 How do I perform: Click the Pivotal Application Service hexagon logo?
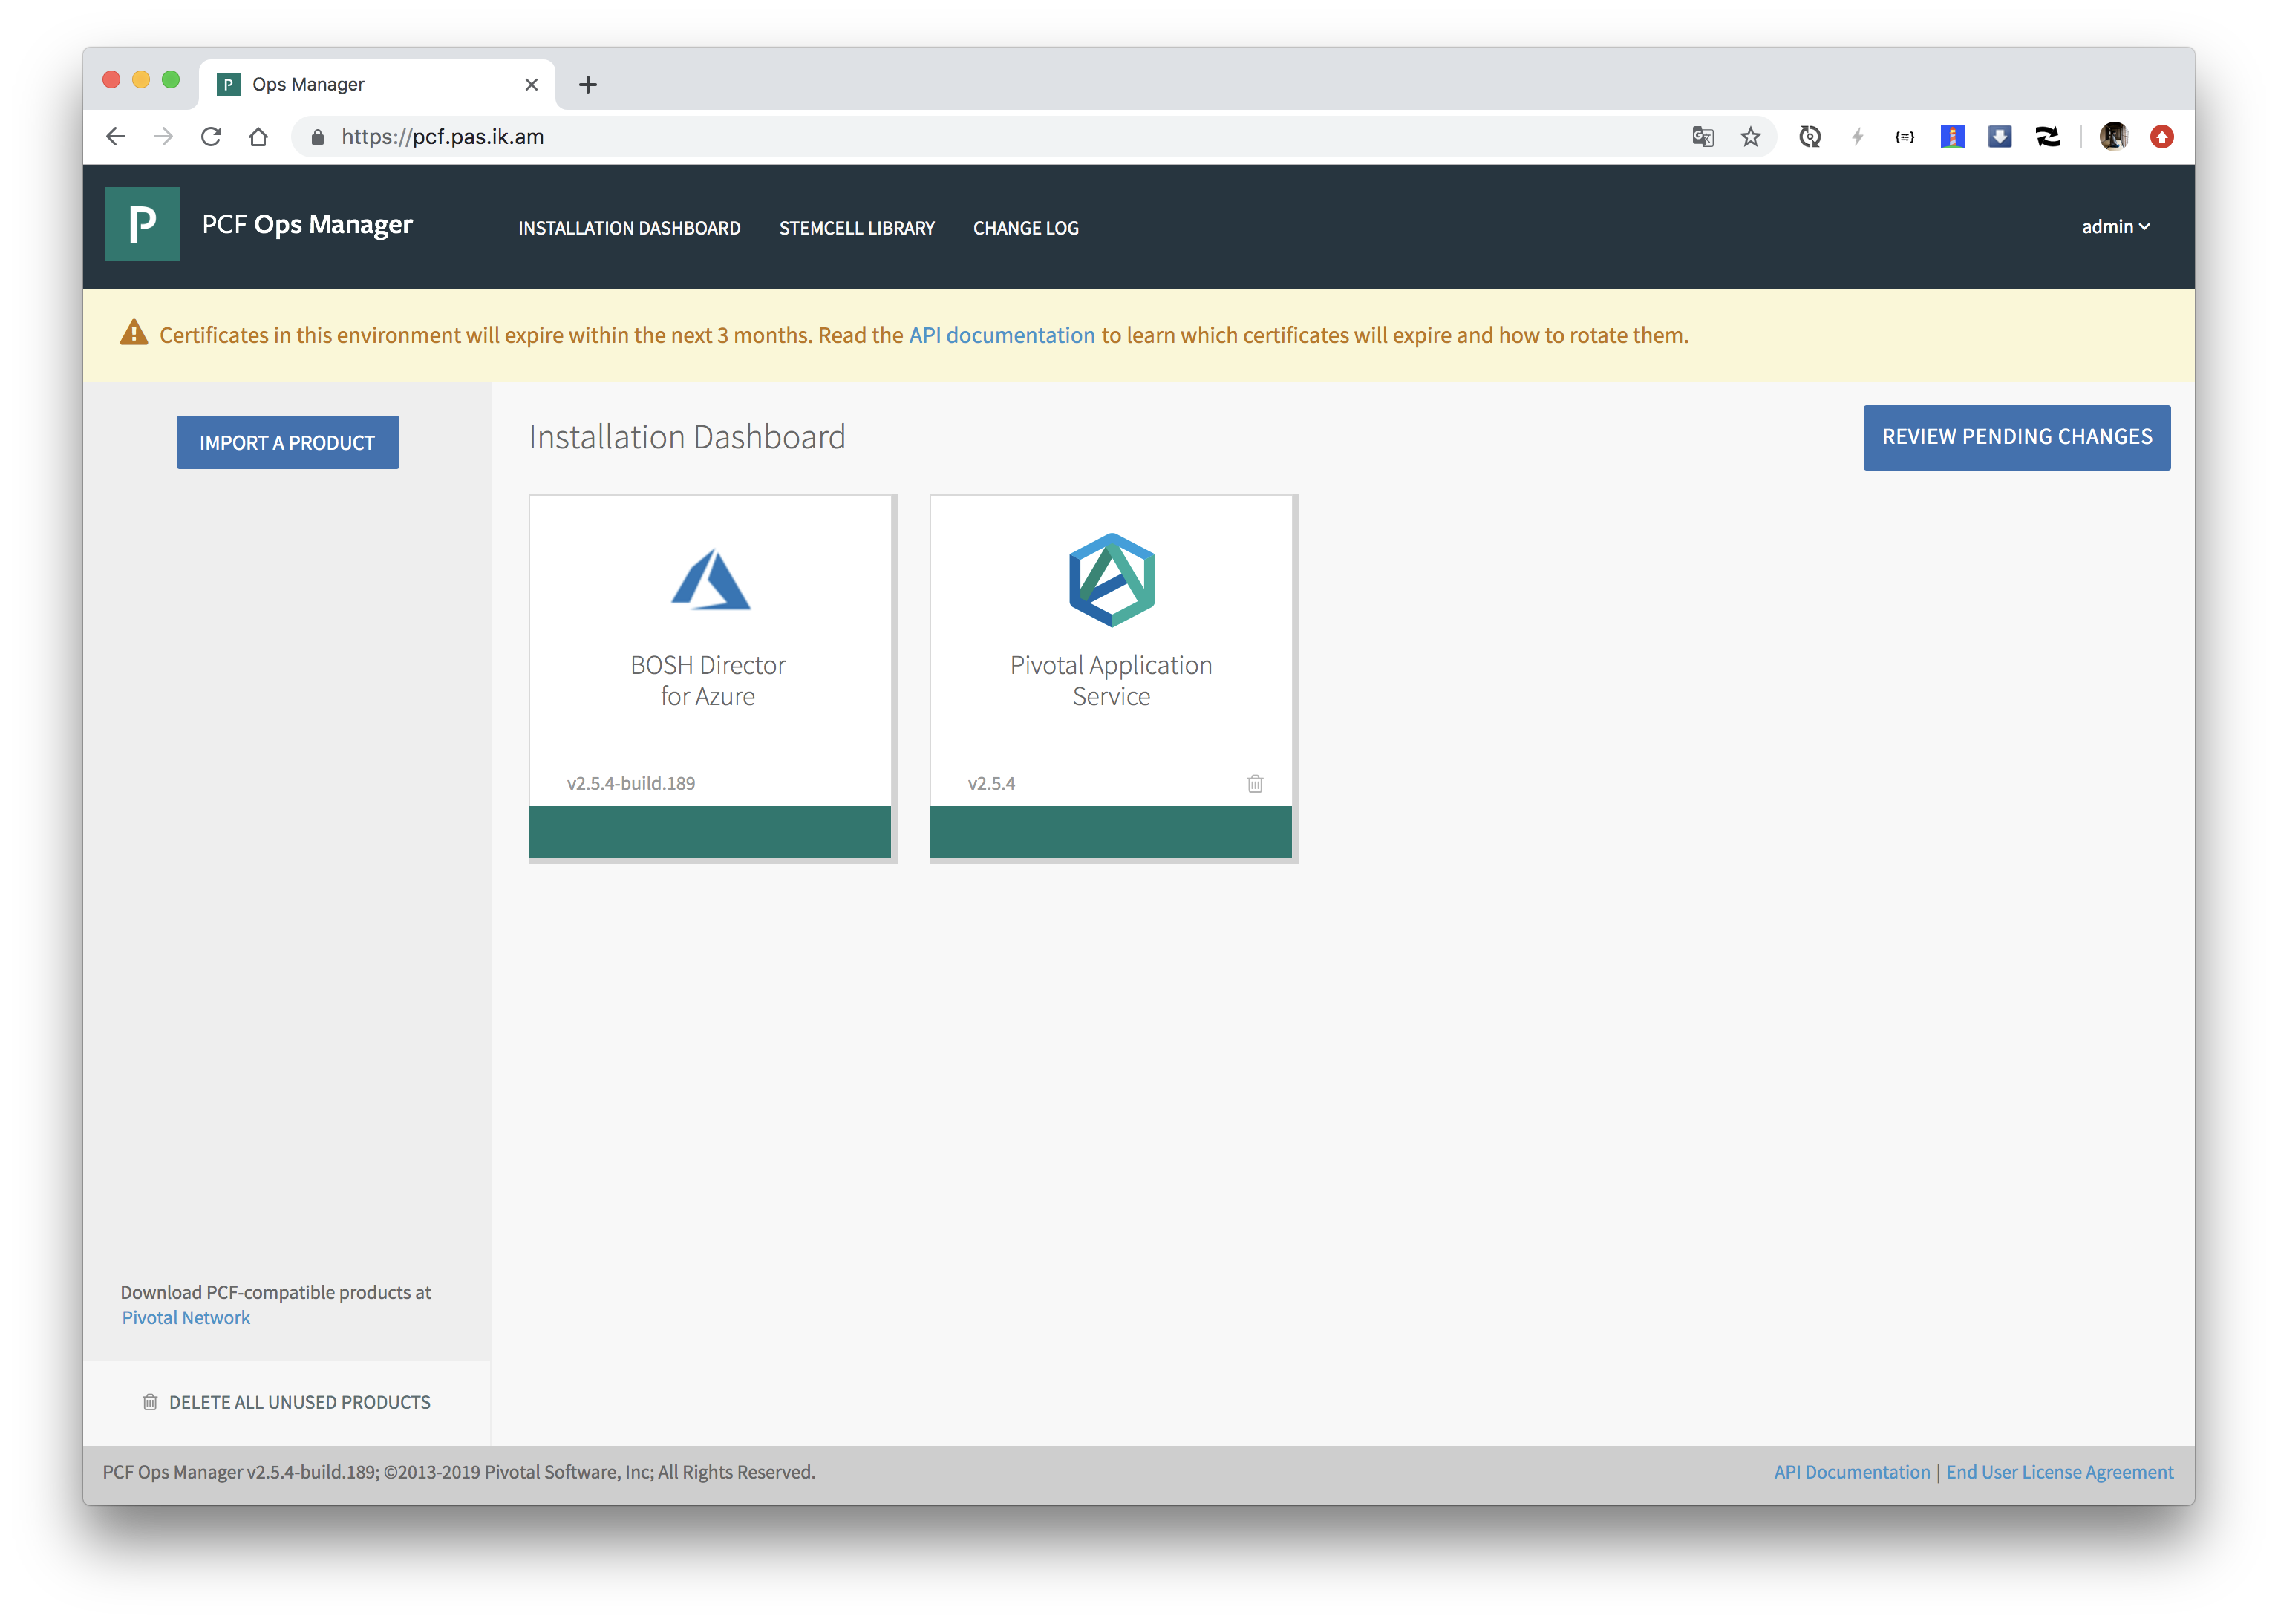pos(1111,579)
